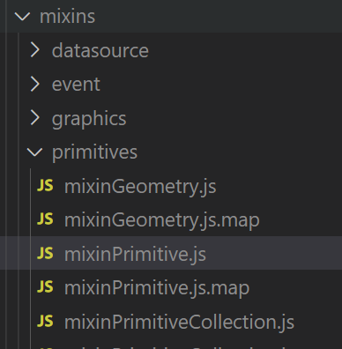The image size is (342, 349).
Task: Click JS icon of mixinPrimitiveCollection.js
Action: 45,321
